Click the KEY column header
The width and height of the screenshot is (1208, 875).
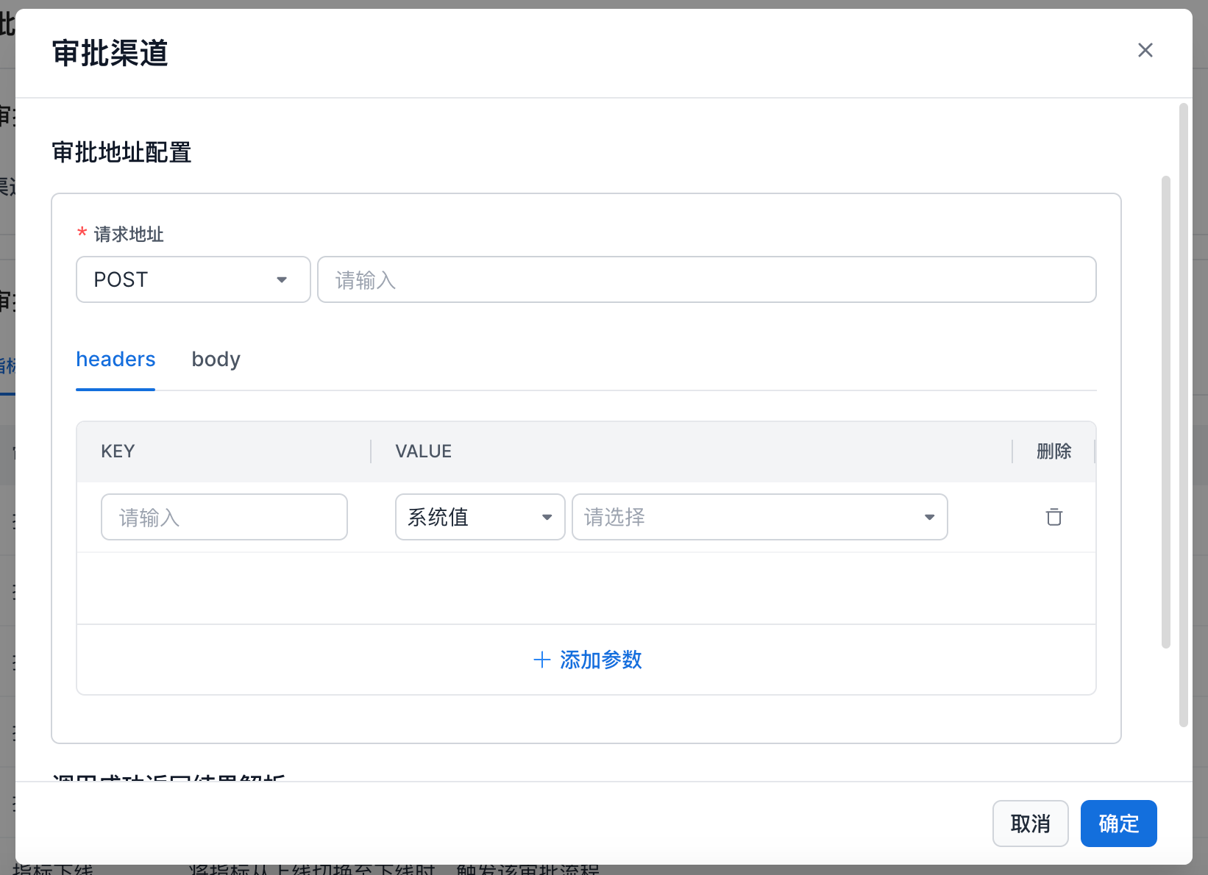(x=118, y=451)
